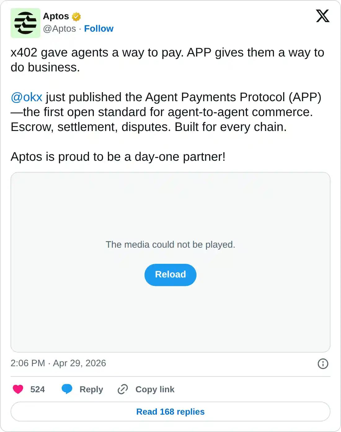This screenshot has width=341, height=432.
Task: Open the @okx profile link
Action: 26,97
